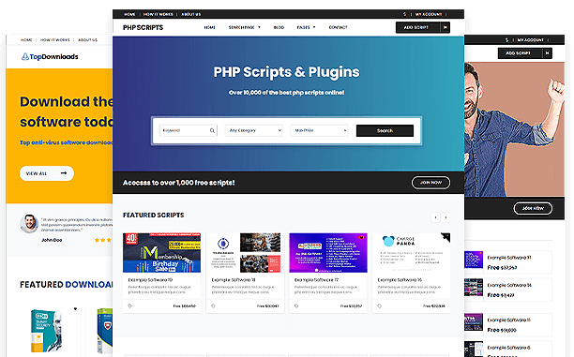Click the black Search button

(x=385, y=130)
